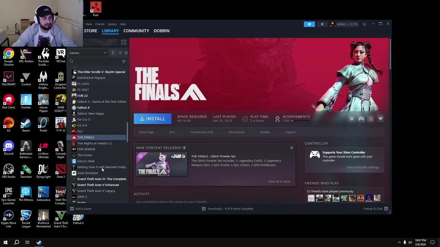The image size is (440, 247).
Task: Click the taskbar search icon
Action: 16,243
